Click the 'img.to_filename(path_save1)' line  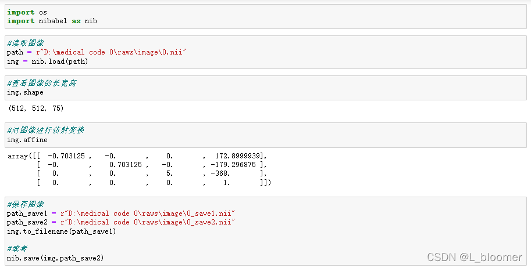coord(61,231)
